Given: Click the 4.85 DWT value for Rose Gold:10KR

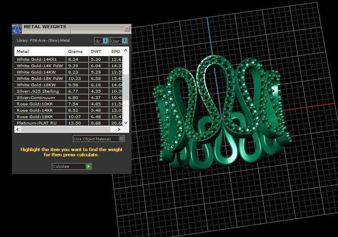Looking at the screenshot, I should pos(96,104).
